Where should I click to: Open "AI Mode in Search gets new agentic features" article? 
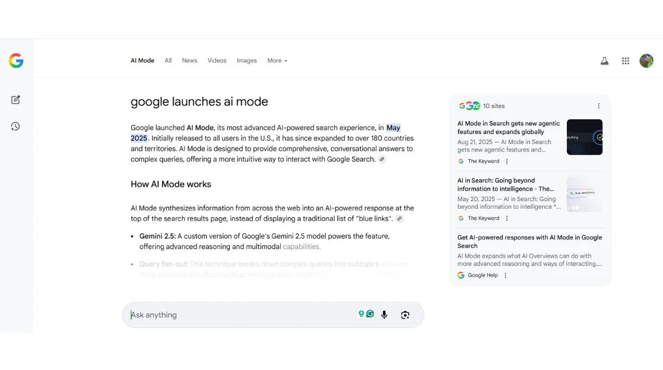pos(508,128)
